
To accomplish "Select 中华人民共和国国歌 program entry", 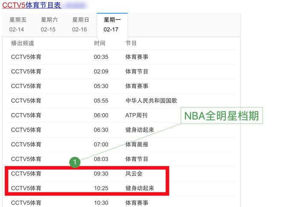I will point(151,101).
